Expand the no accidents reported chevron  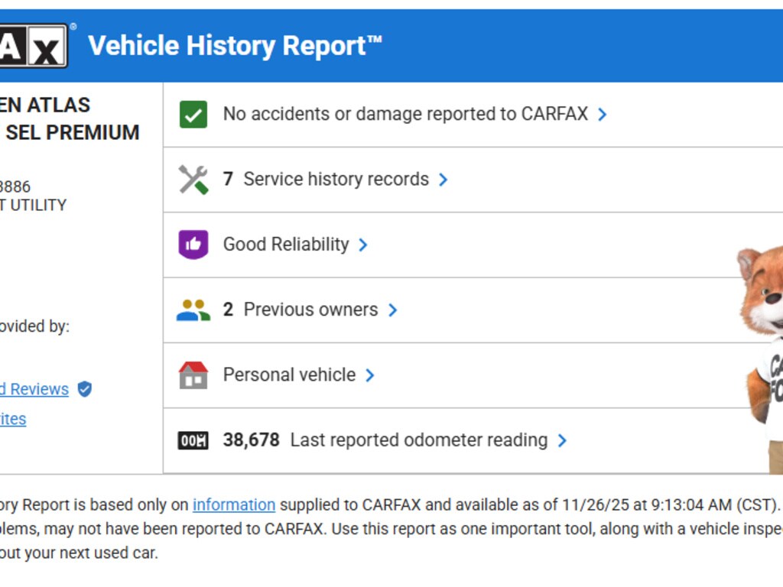click(x=603, y=115)
